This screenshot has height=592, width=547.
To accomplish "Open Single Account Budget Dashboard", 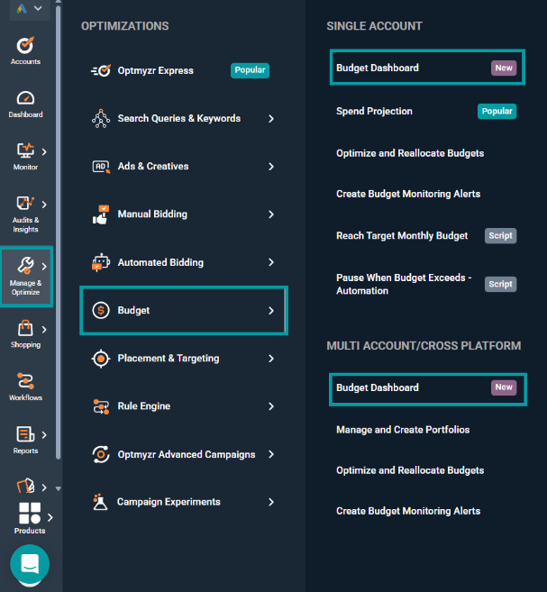I will pyautogui.click(x=378, y=68).
